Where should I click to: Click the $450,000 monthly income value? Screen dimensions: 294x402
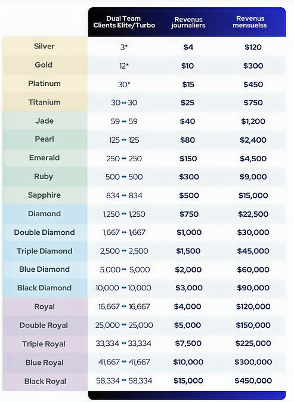253,380
